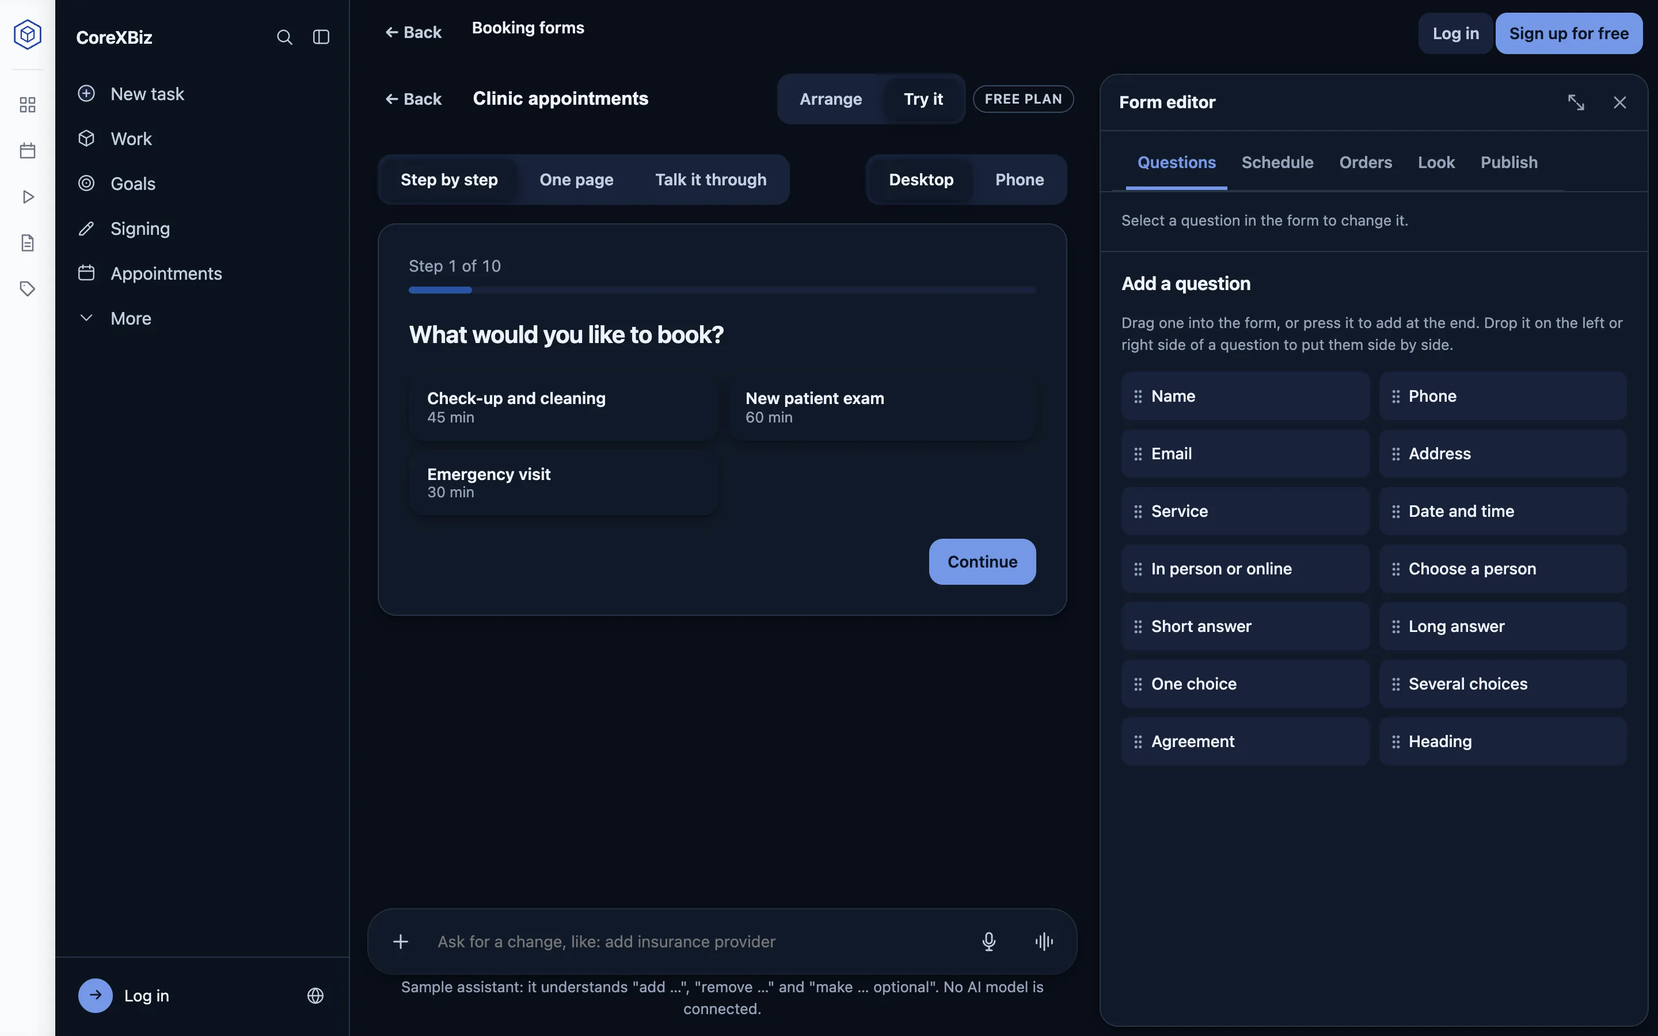Viewport: 1658px width, 1036px height.
Task: Open the Orders tab
Action: click(1366, 162)
